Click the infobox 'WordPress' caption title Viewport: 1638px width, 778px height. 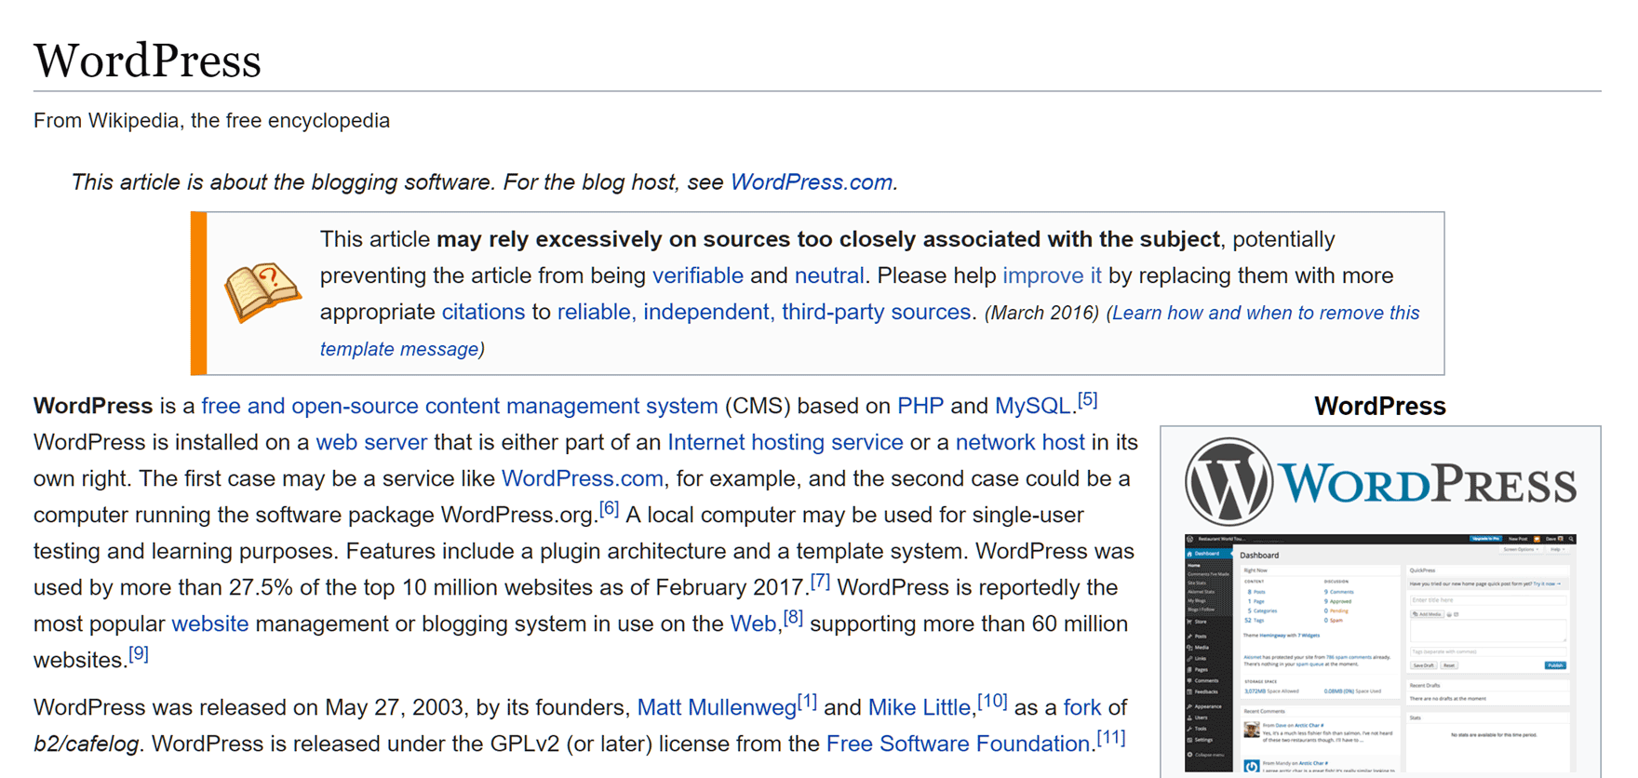pos(1380,407)
